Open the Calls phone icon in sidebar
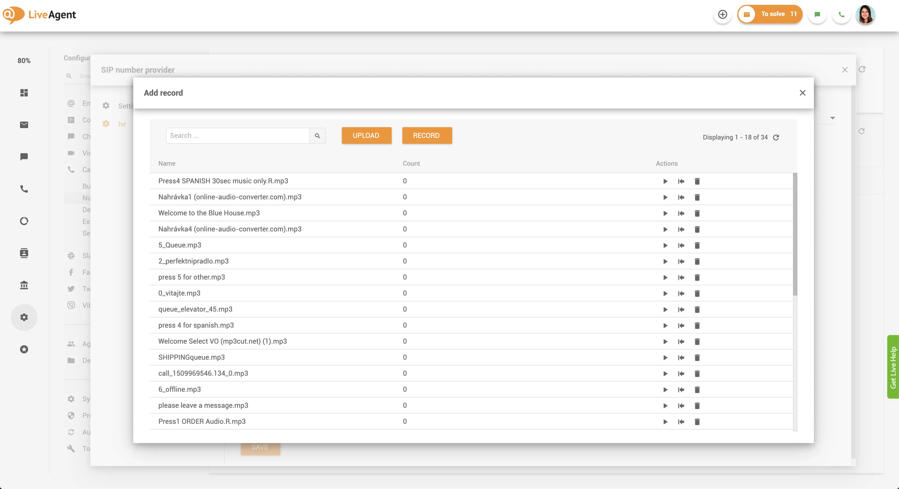This screenshot has width=899, height=489. tap(24, 189)
